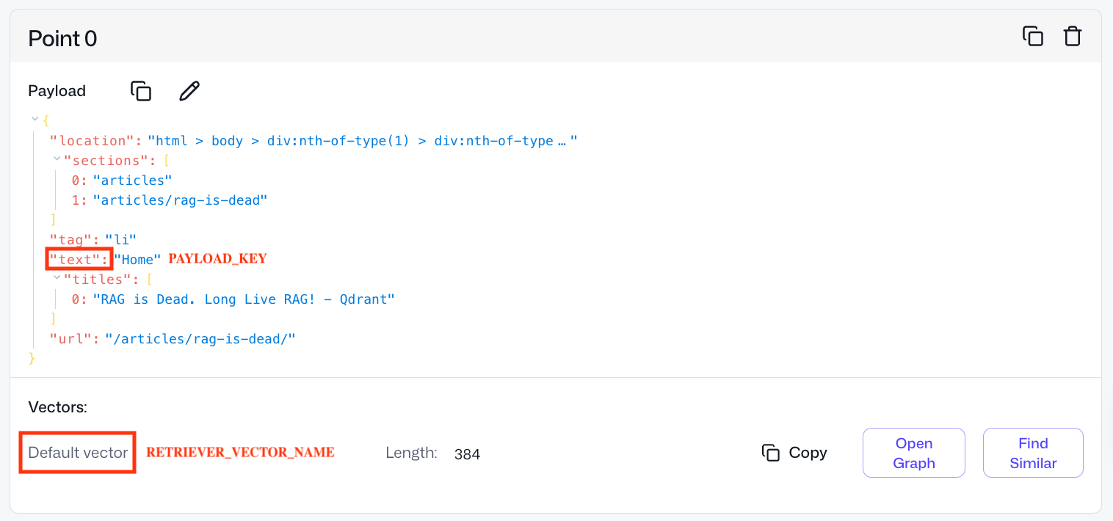
Task: Collapse the titles array
Action: pos(57,279)
